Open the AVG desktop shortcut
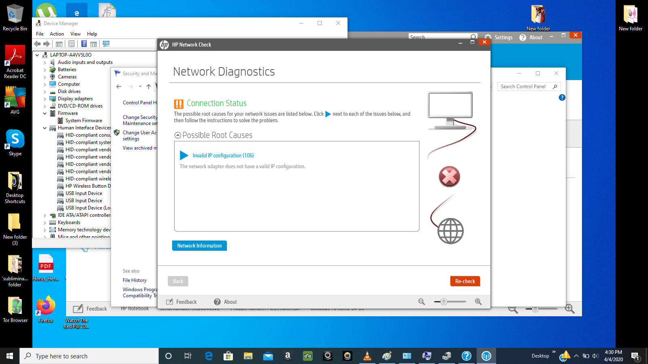Viewport: 648px width, 364px height. tap(15, 100)
